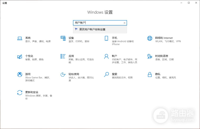Click 显示、声音、通知、电源 description
This screenshot has width=200, height=129.
(38, 41)
